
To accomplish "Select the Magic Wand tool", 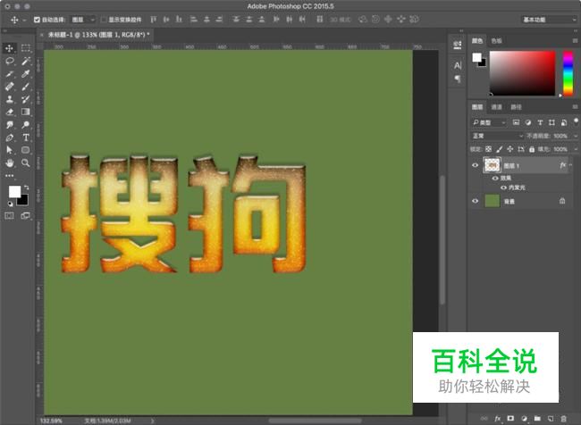I will (26, 61).
